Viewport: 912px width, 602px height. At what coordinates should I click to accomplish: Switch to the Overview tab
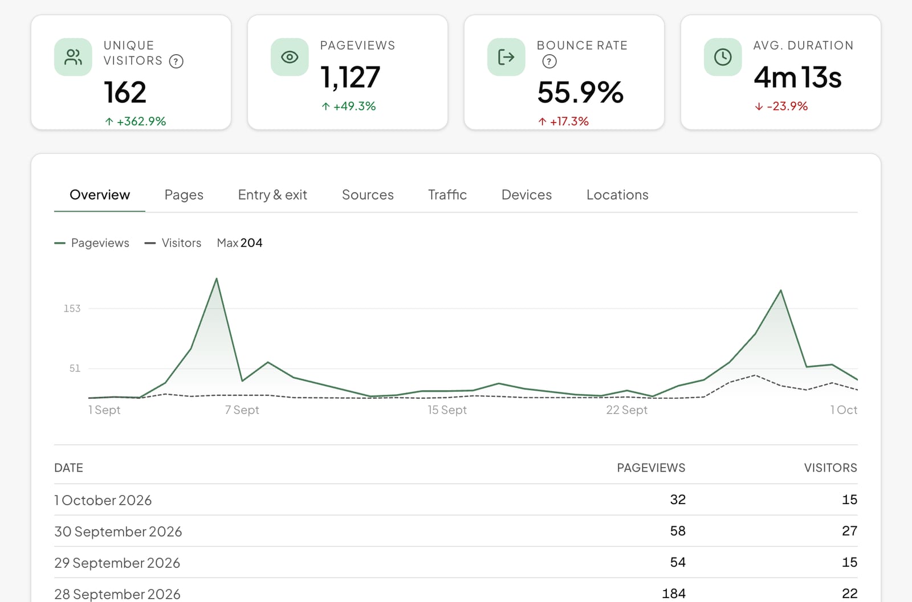tap(100, 195)
